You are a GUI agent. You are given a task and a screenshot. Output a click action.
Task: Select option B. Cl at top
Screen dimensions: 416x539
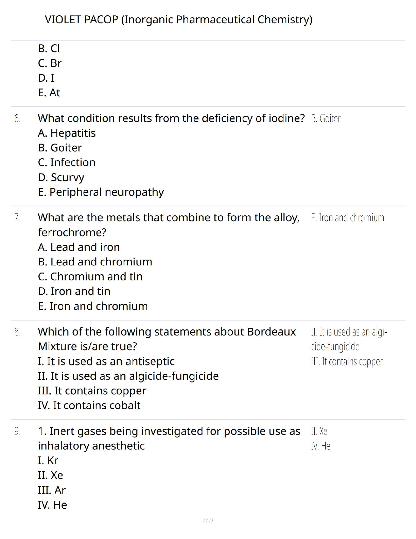[49, 49]
